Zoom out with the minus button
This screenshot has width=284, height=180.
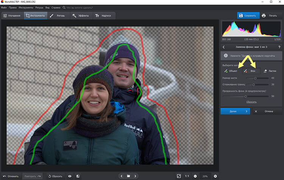pos(195,176)
